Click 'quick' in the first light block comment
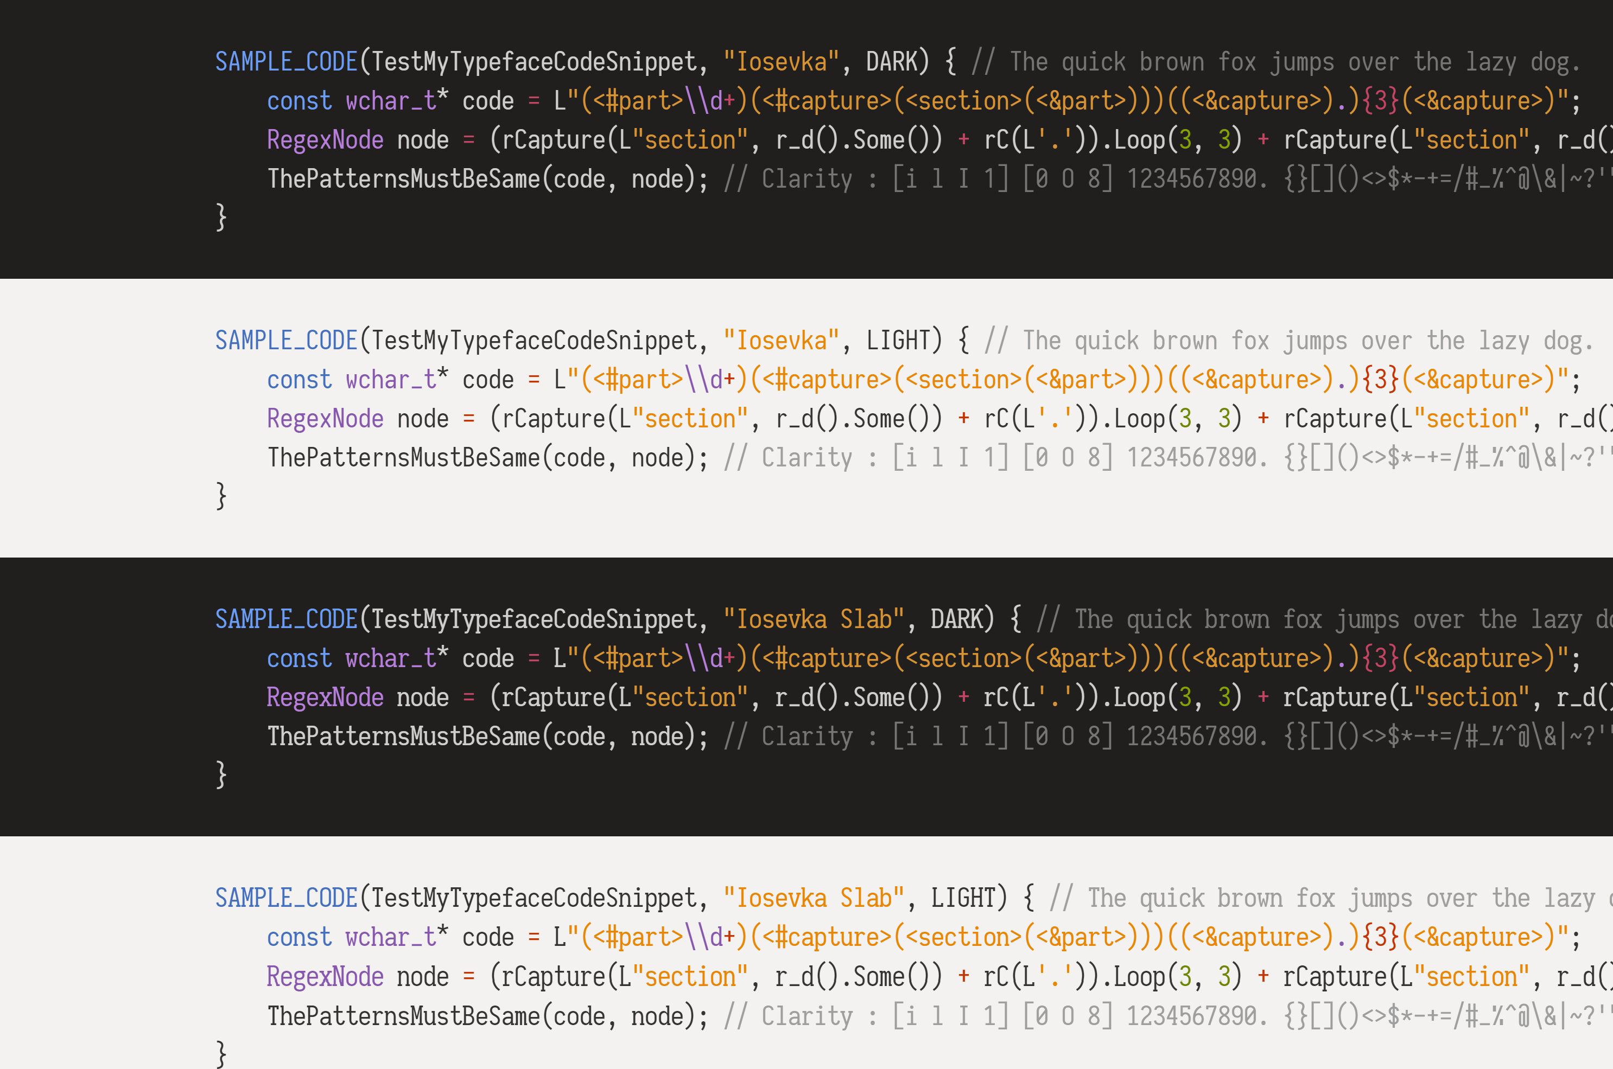 point(1106,341)
